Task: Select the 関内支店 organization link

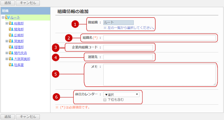Action: coord(20,53)
